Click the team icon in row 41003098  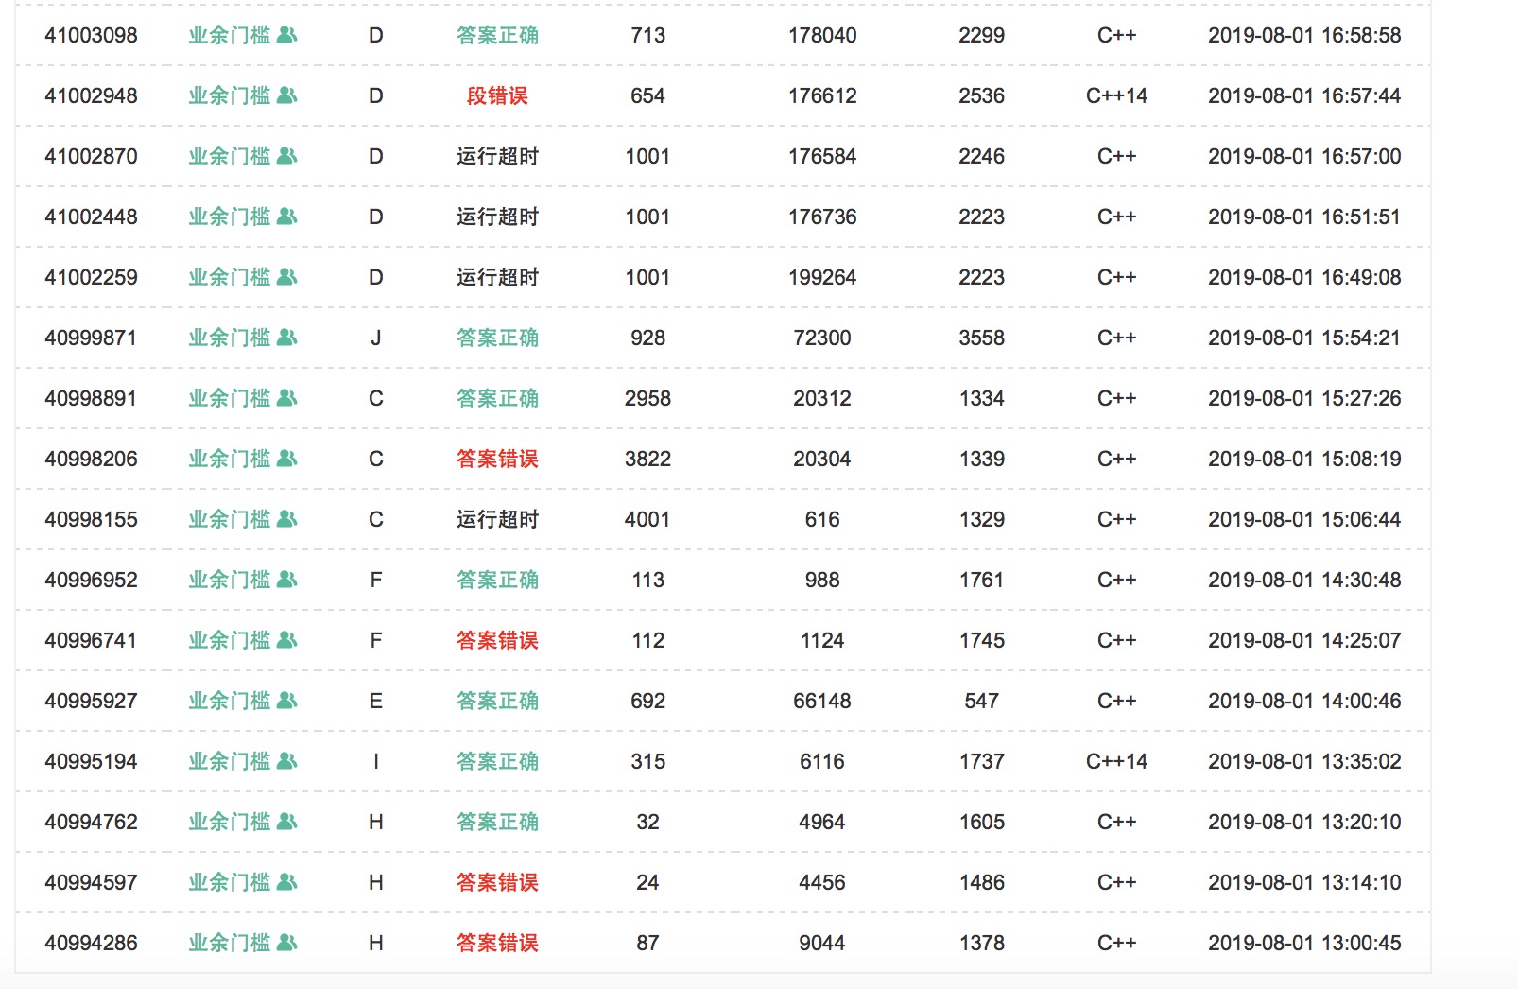point(287,35)
